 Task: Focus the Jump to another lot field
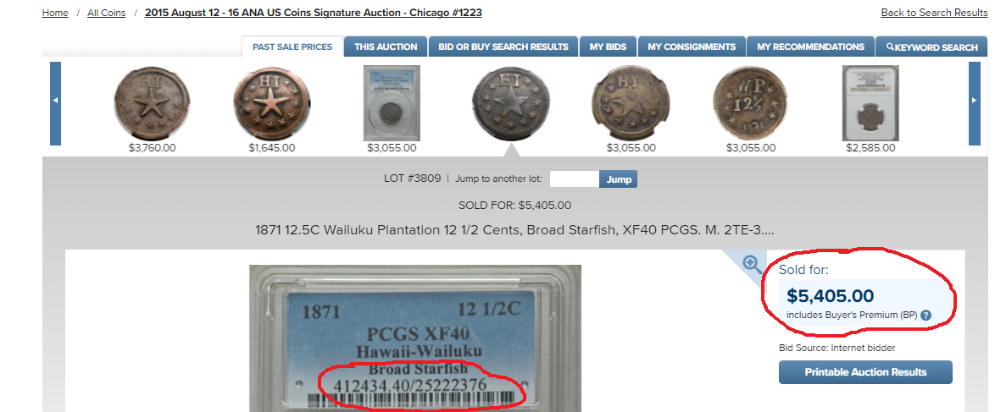(575, 179)
